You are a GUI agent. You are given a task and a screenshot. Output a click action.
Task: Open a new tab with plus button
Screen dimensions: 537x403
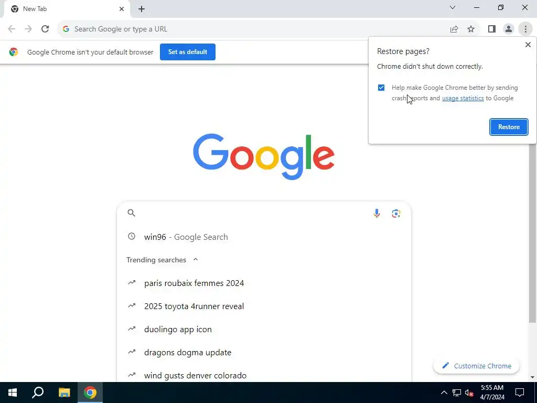coord(142,9)
